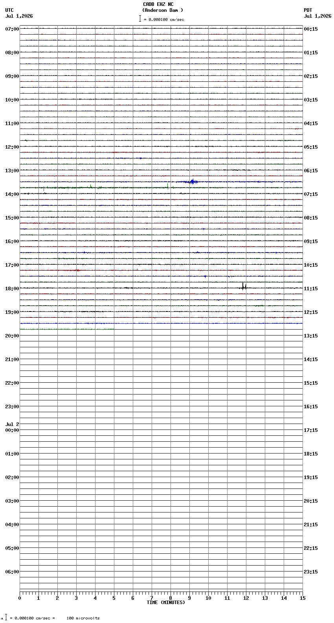Click the 14:00 UTC time label

pyautogui.click(x=12, y=194)
